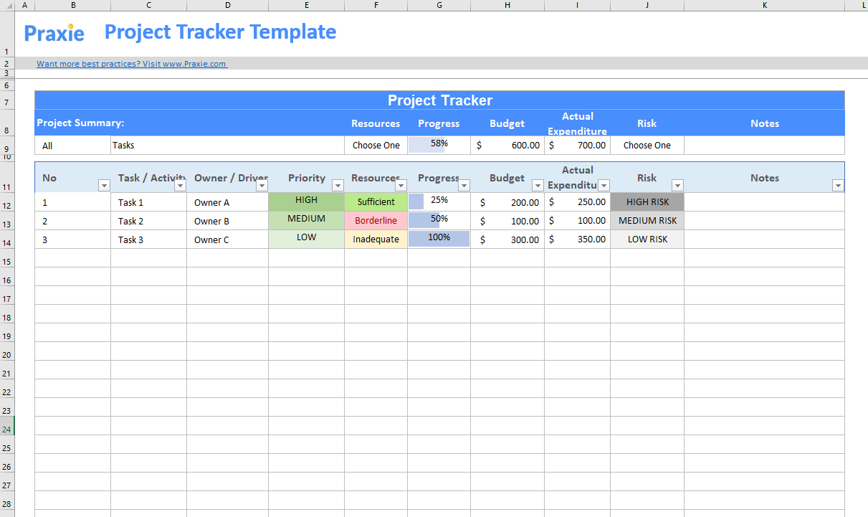Viewport: 868px width, 517px height.
Task: Click column header H to select the Budget column
Action: (507, 5)
